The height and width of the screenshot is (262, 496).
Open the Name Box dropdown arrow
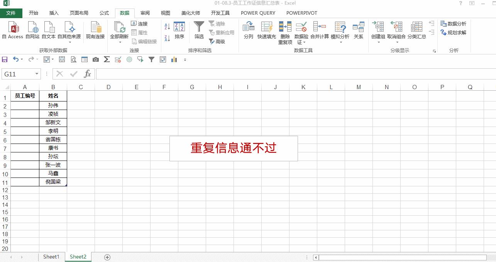coord(37,74)
